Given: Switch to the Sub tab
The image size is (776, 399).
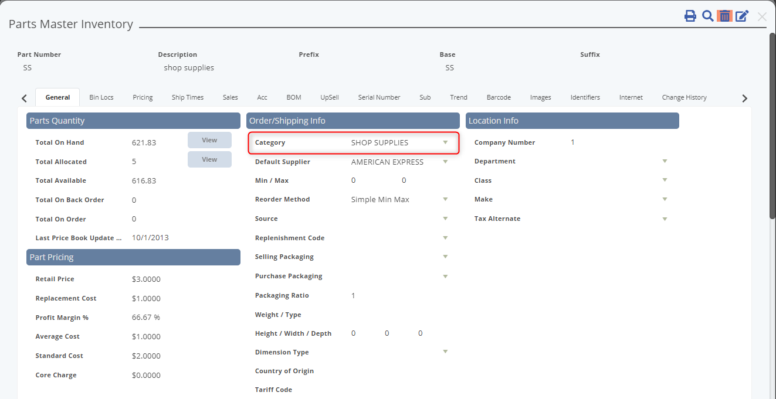Looking at the screenshot, I should [425, 97].
